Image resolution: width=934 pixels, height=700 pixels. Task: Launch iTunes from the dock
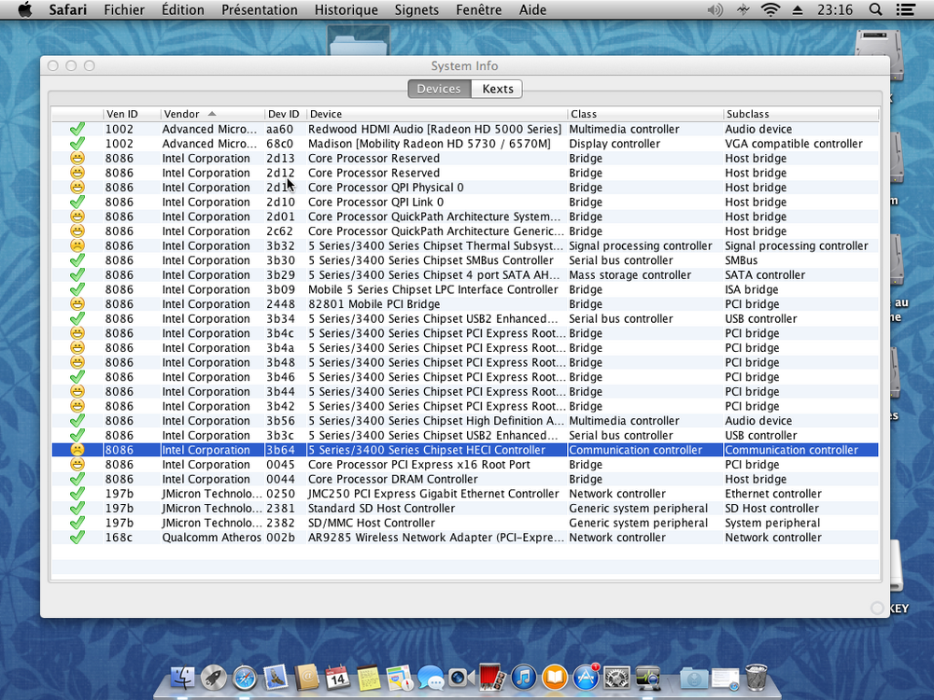[523, 678]
